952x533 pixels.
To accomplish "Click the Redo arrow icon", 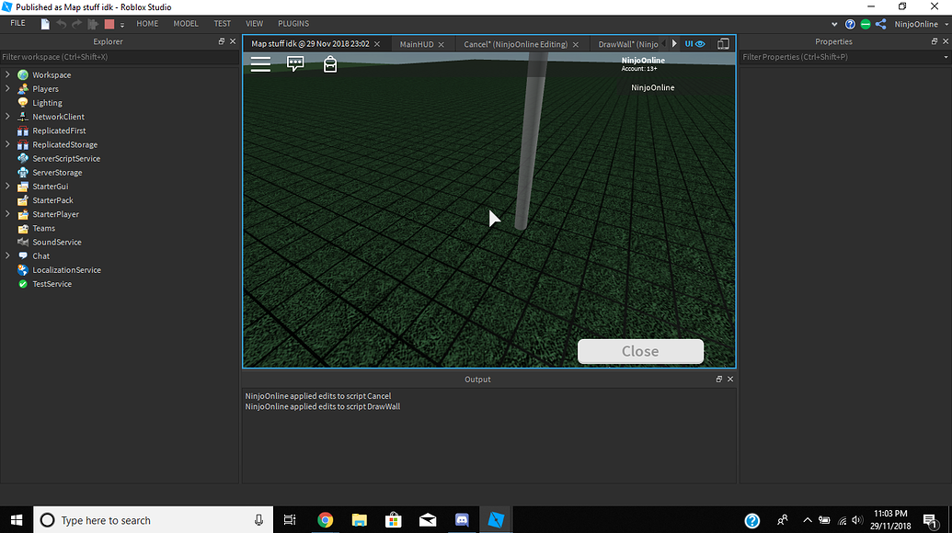I will 76,24.
